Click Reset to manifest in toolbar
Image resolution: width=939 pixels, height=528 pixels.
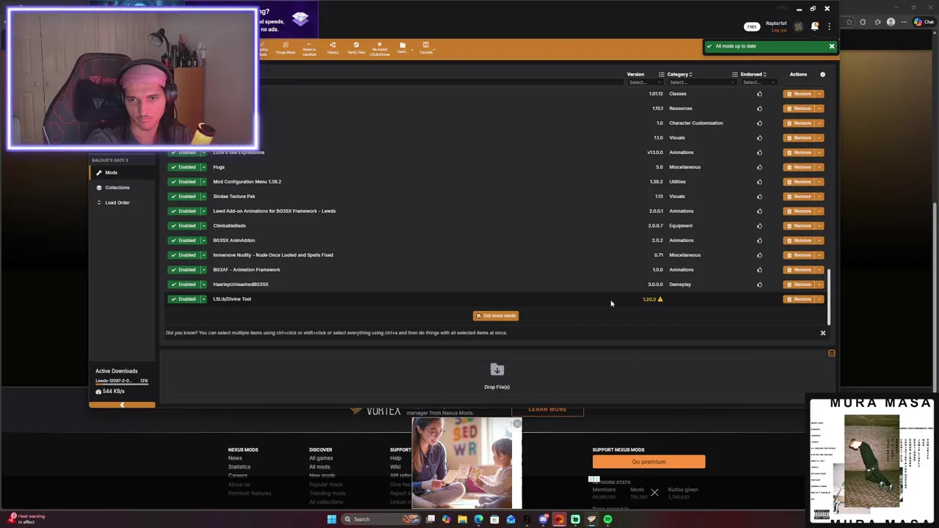point(310,48)
